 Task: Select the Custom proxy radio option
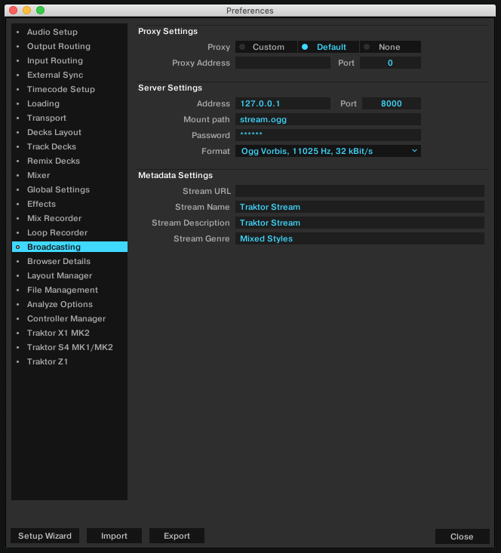[x=266, y=47]
